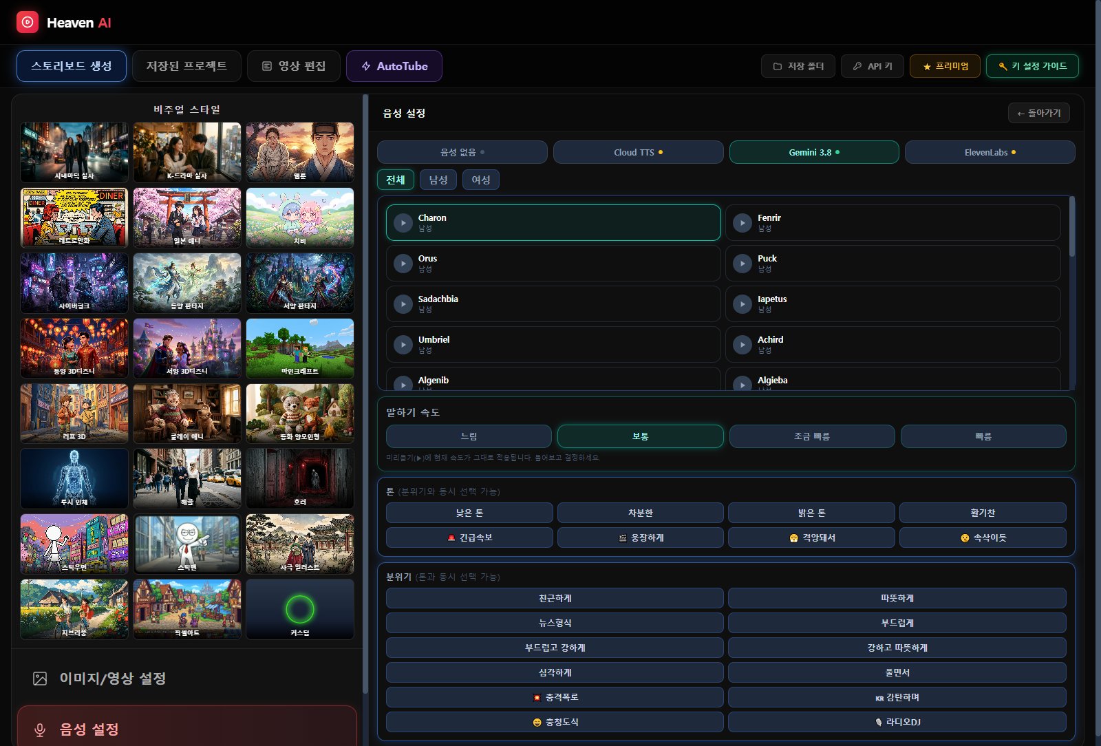
Task: Switch to the AutoTube tab
Action: (394, 66)
